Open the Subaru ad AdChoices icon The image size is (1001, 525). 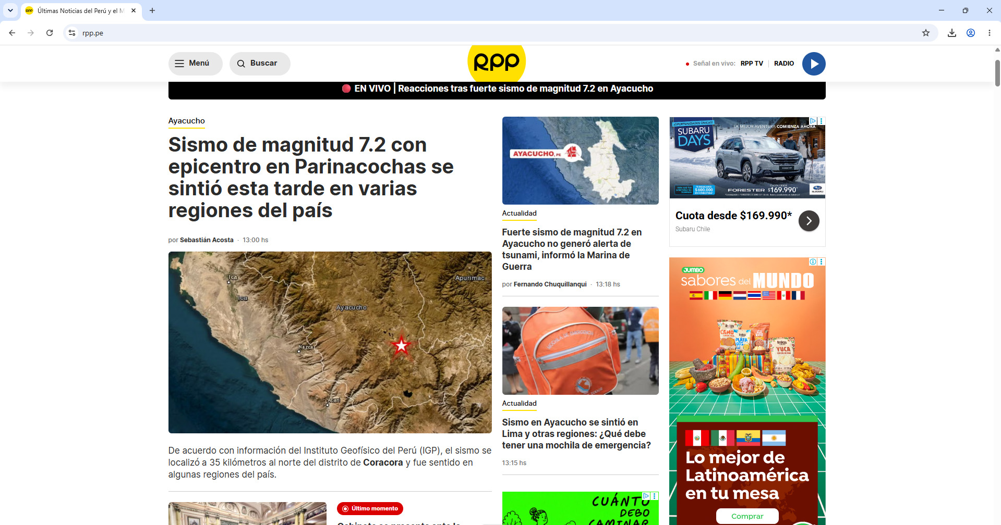813,121
